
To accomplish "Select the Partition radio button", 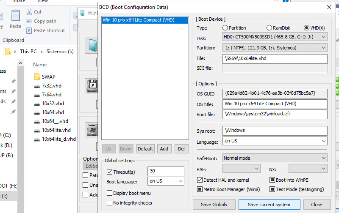I will (225, 28).
